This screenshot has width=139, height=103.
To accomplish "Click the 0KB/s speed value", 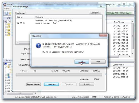I will (x=96, y=79).
